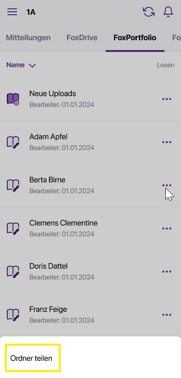Open the hamburger menu
Image resolution: width=181 pixels, height=378 pixels.
pos(12,12)
